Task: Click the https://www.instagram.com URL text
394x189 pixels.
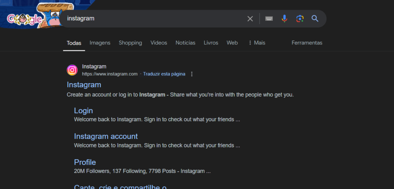Action: (110, 74)
